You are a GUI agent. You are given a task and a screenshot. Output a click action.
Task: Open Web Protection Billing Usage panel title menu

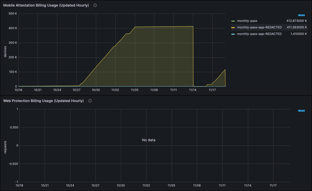point(43,101)
